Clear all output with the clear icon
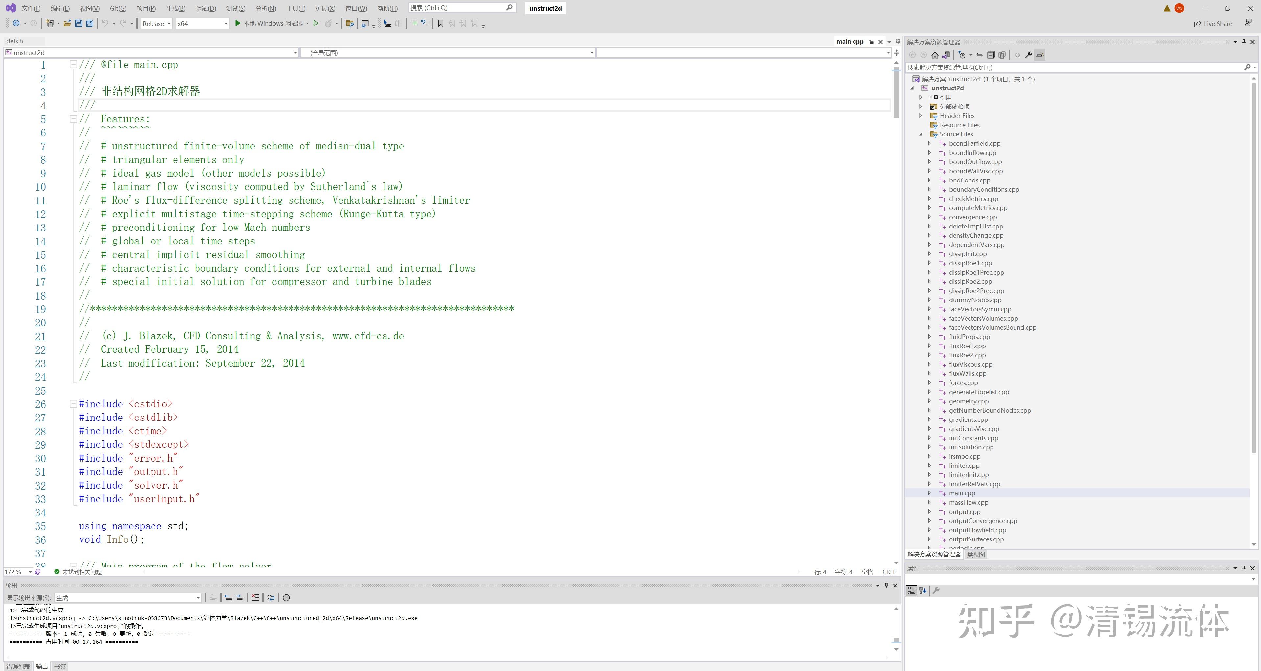Viewport: 1261px width, 671px height. 255,598
